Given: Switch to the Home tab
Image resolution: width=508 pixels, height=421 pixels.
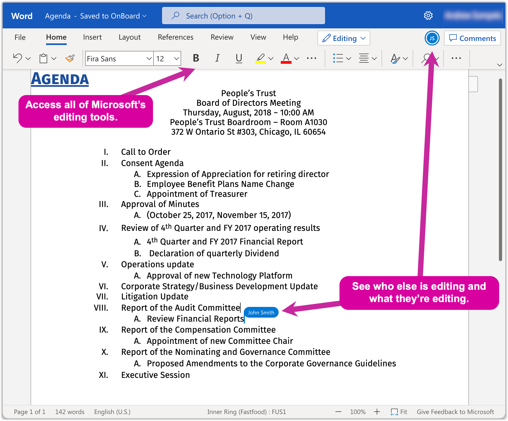Looking at the screenshot, I should click(56, 37).
